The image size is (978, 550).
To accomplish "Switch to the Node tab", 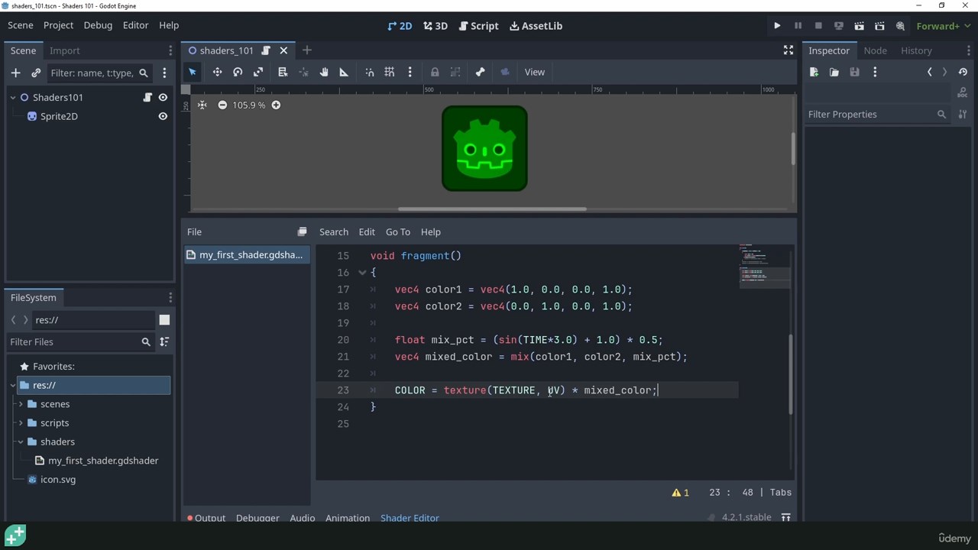I will (x=876, y=50).
